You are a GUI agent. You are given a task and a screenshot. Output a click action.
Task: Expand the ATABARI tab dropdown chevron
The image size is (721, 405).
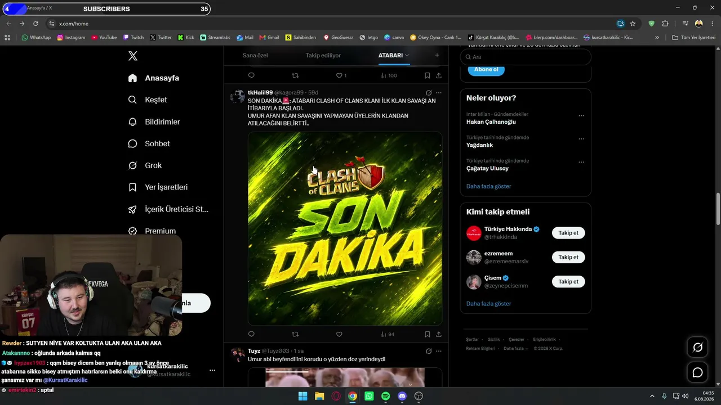[407, 55]
